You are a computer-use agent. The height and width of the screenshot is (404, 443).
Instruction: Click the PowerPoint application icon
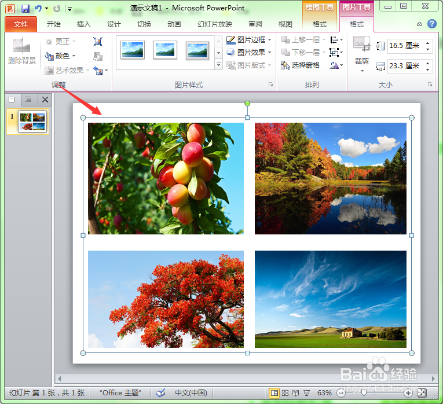[x=10, y=9]
